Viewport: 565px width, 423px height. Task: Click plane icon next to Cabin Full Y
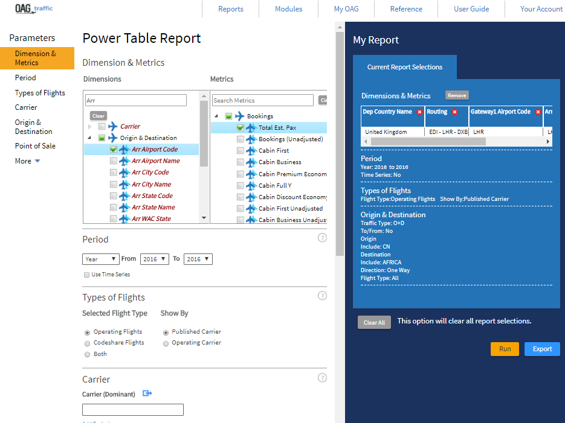pyautogui.click(x=251, y=186)
